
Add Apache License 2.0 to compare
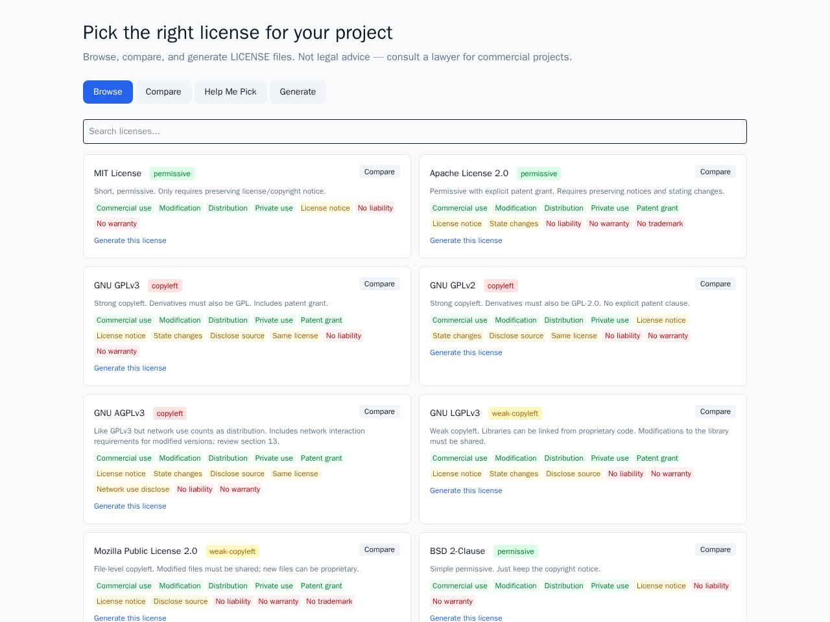715,172
